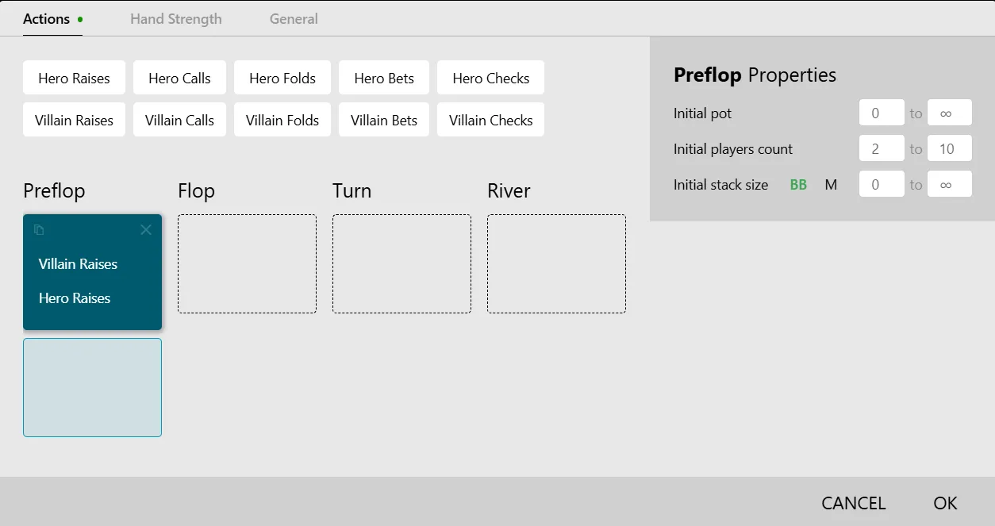Click the Initial pot minimum field
The width and height of the screenshot is (995, 526).
tap(882, 113)
